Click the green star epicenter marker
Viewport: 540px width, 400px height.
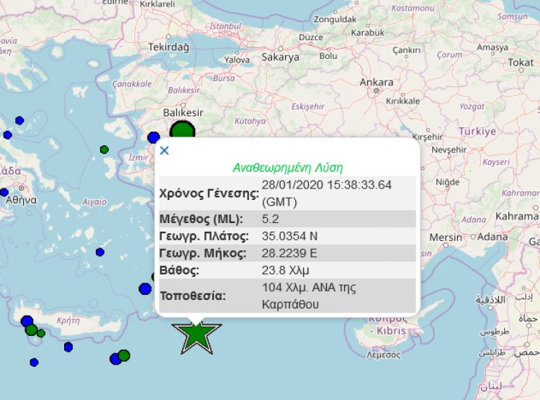tap(197, 337)
